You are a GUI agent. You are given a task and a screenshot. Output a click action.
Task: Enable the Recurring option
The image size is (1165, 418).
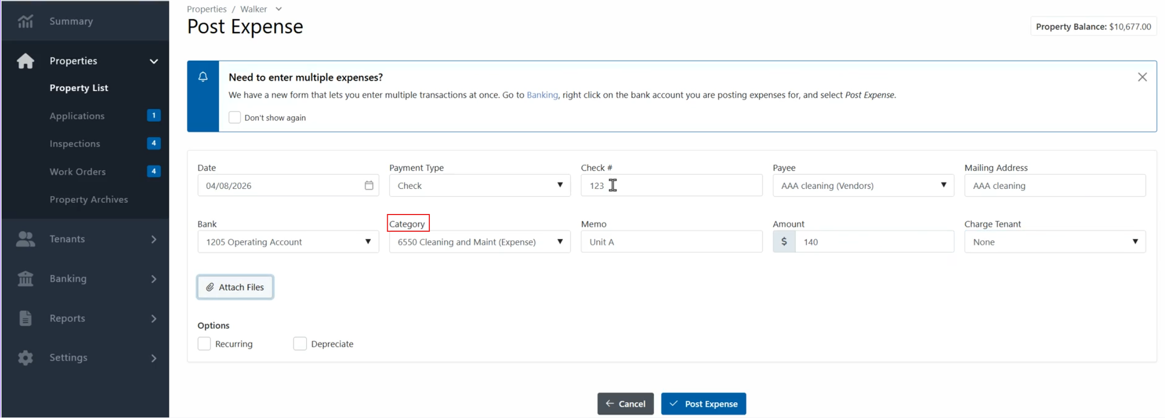tap(204, 343)
